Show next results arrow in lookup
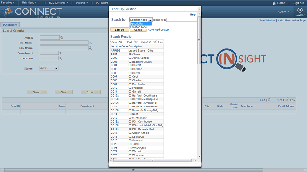Image resolution: width=307 pixels, height=172 pixels. point(155,42)
